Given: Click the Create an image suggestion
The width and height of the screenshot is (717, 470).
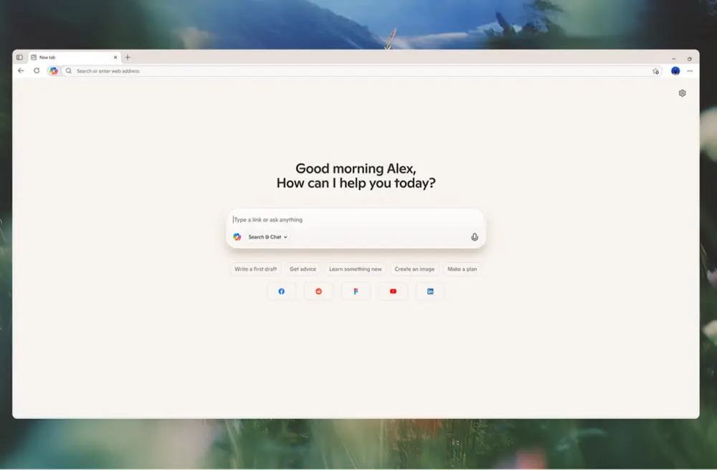Looking at the screenshot, I should [x=414, y=269].
